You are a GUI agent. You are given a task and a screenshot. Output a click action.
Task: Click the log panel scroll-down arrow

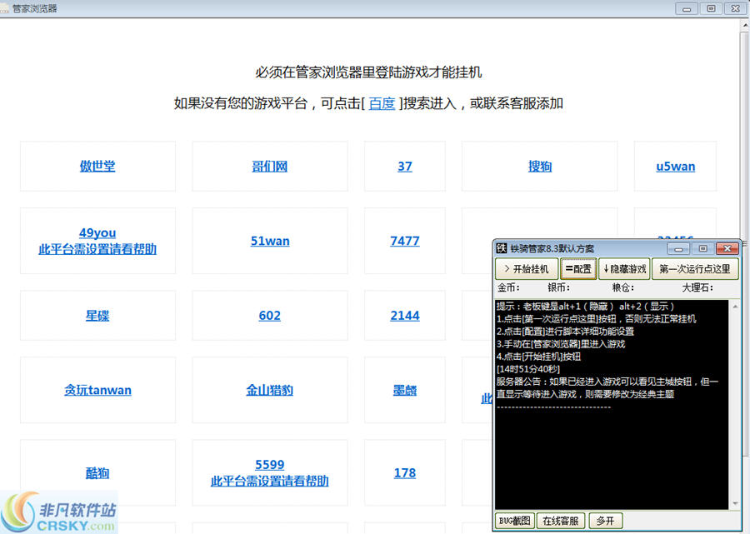tap(735, 503)
